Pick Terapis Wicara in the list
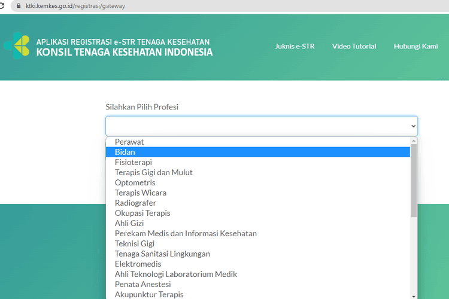The height and width of the screenshot is (299, 449). (257, 193)
